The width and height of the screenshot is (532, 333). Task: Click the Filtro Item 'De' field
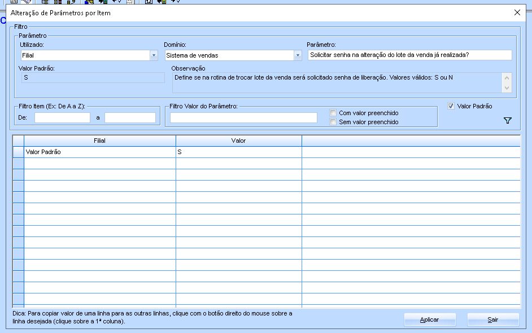[x=62, y=117]
